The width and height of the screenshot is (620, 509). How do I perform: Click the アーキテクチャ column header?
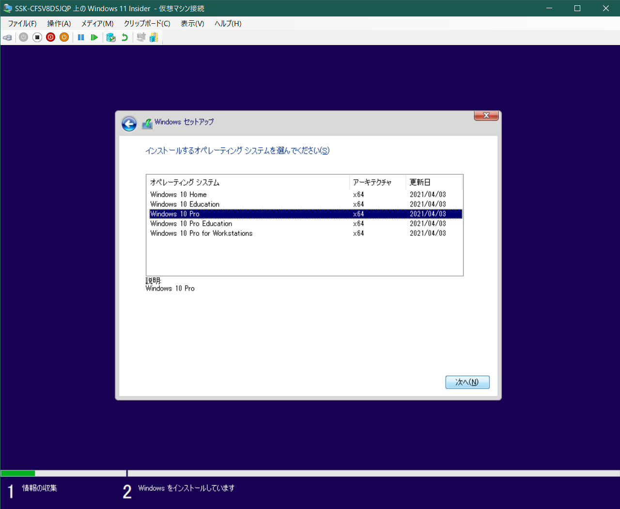click(378, 183)
